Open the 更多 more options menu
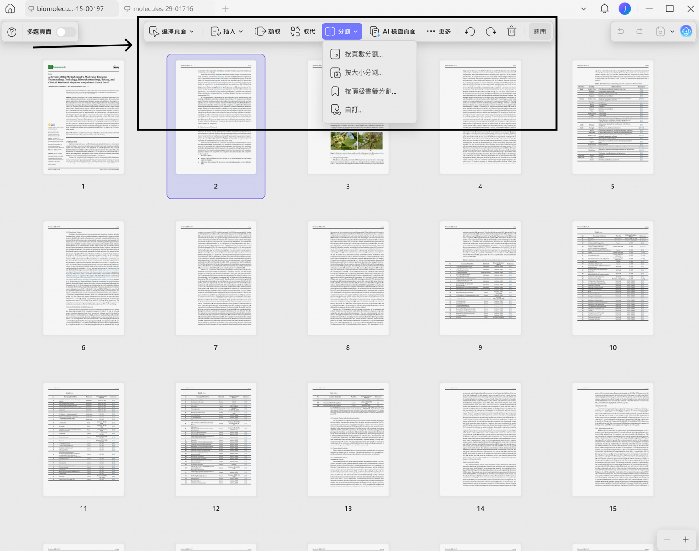 439,31
